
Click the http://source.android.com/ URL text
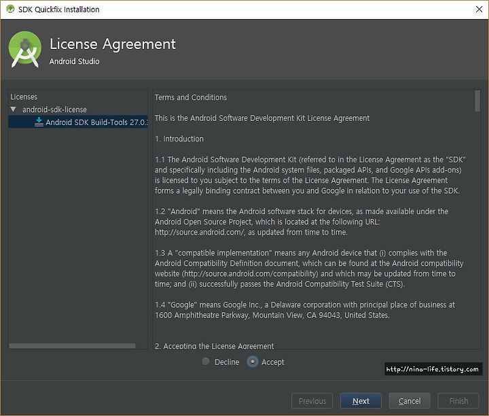coord(199,232)
